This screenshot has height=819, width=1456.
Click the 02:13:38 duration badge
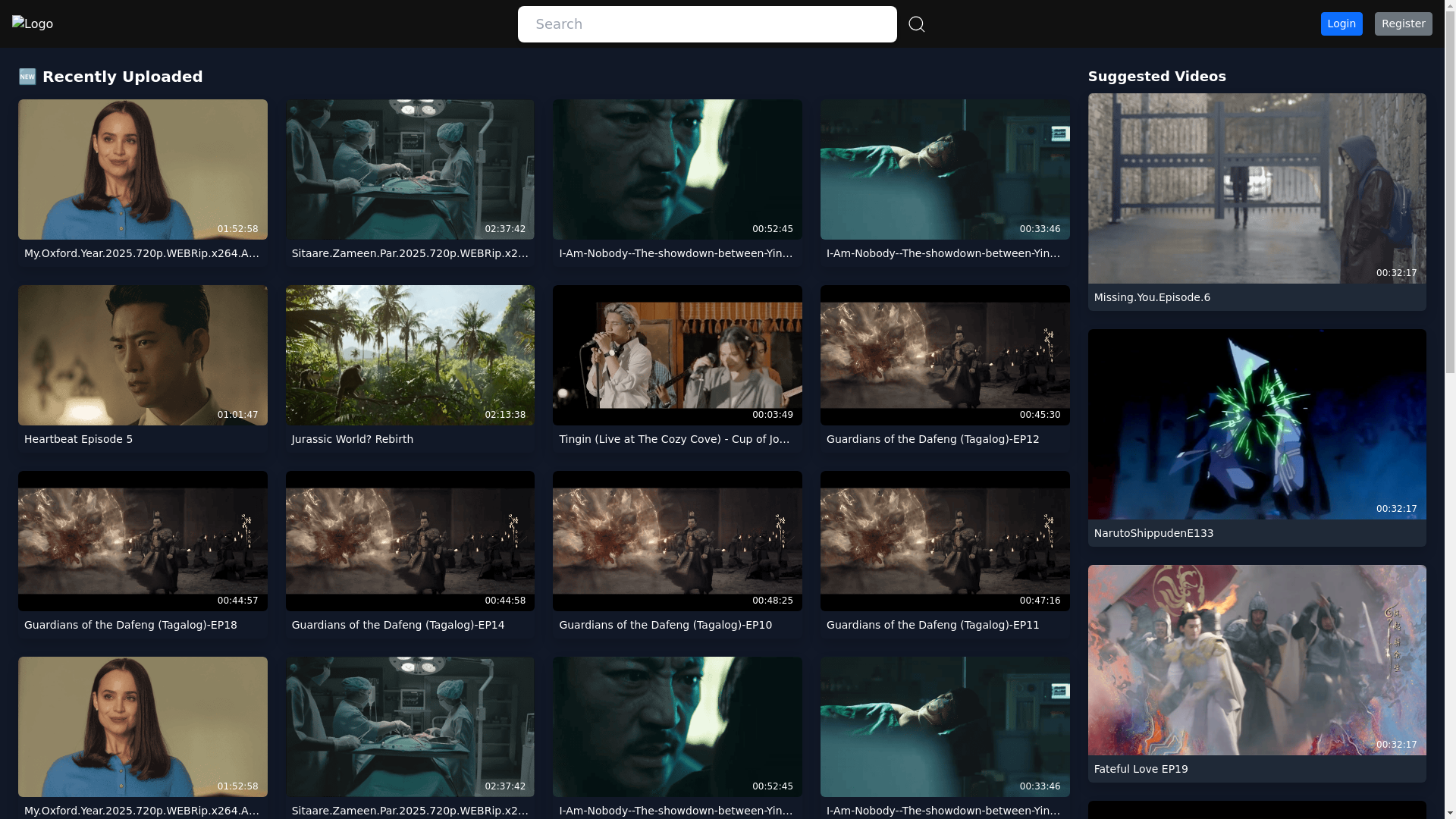(x=505, y=415)
